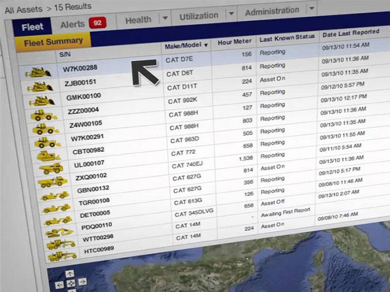Click the scraper icon for TGR00108

click(x=57, y=208)
